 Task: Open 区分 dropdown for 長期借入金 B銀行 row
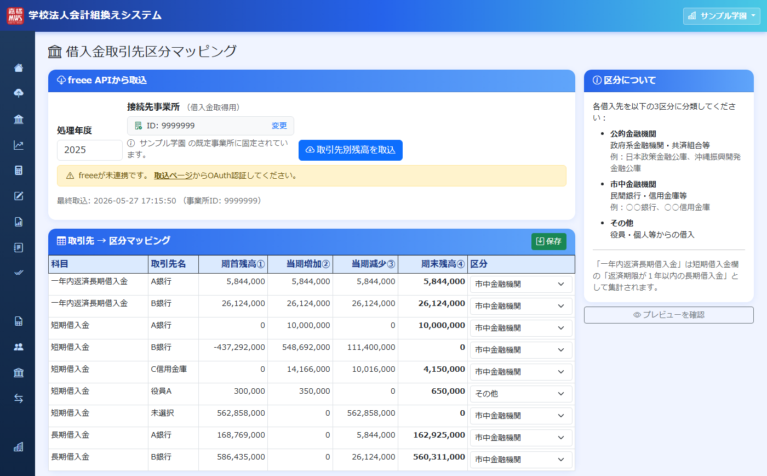pos(521,460)
